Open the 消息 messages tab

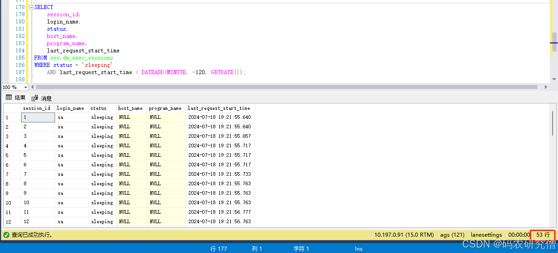click(x=42, y=98)
